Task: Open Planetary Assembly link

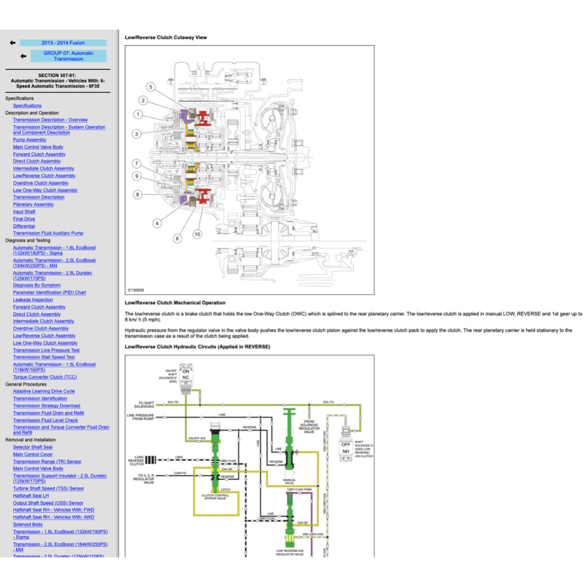Action: click(x=33, y=205)
